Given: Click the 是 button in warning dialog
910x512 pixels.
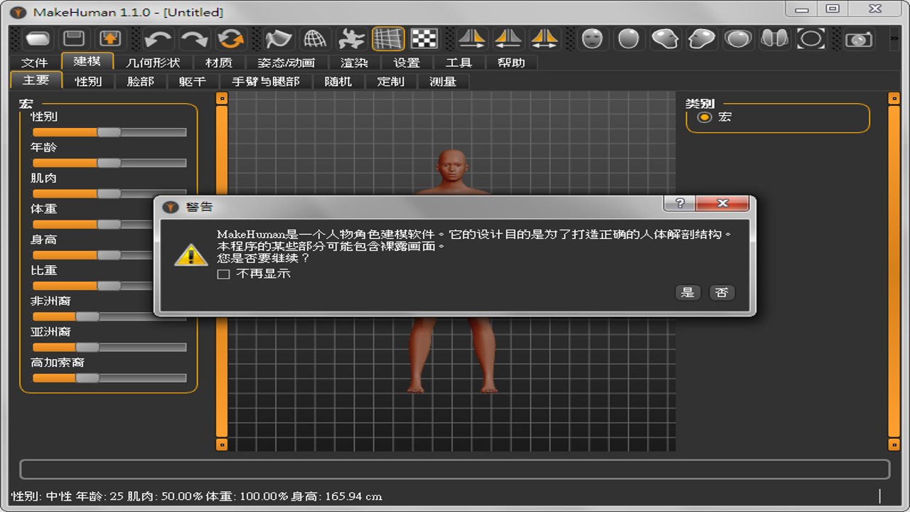Looking at the screenshot, I should click(687, 292).
